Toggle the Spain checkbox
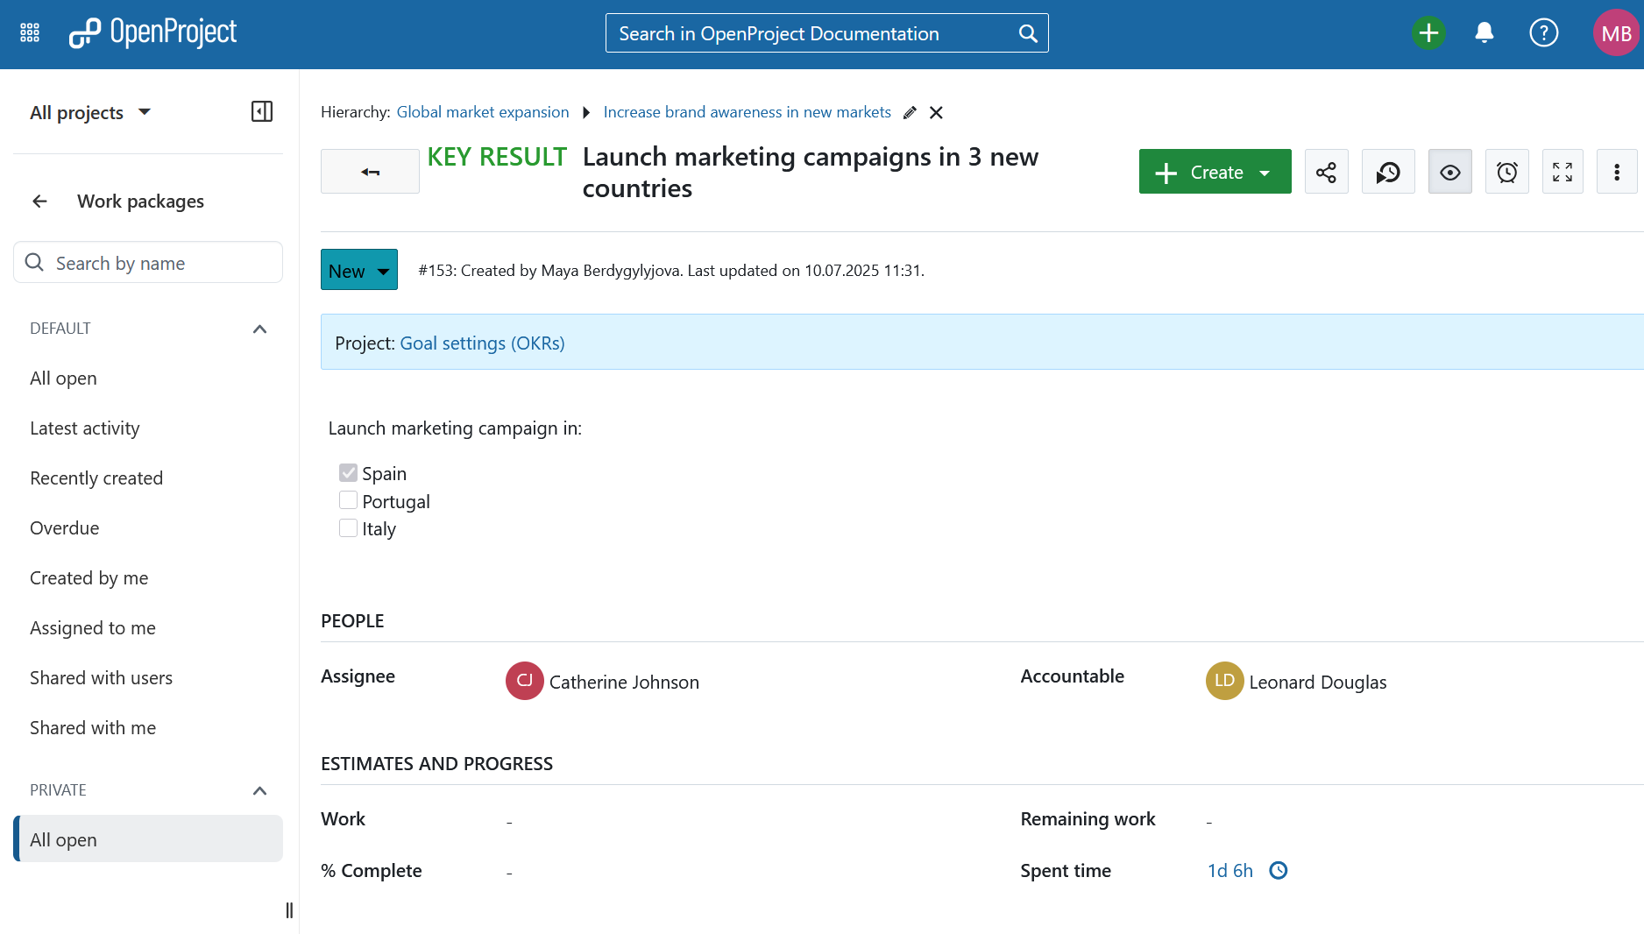Screen dimensions: 1644x934 tap(348, 473)
